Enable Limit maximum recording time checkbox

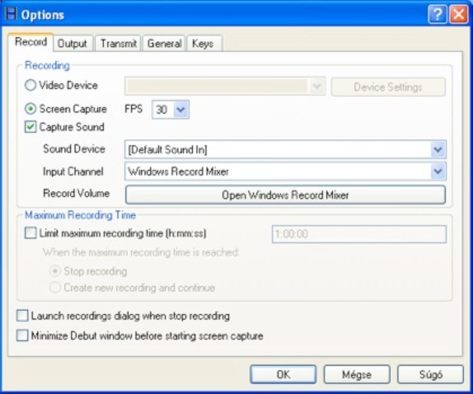tap(30, 233)
